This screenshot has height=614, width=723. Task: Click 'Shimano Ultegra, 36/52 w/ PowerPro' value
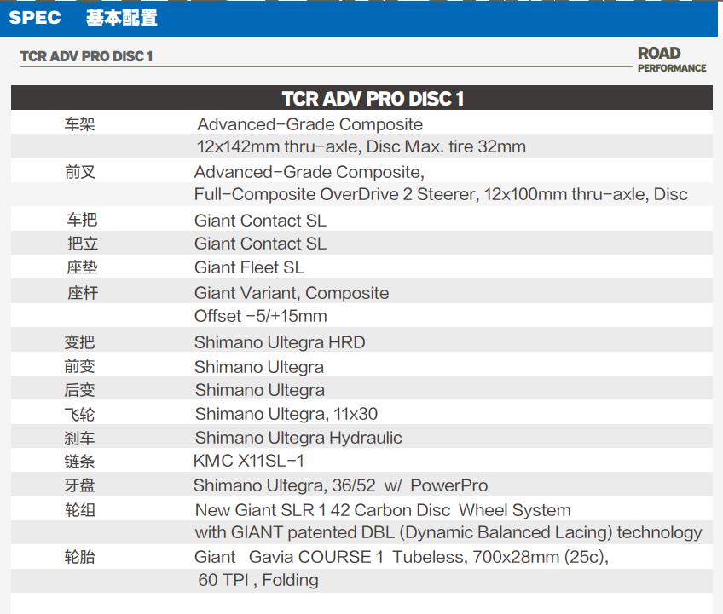pos(340,486)
